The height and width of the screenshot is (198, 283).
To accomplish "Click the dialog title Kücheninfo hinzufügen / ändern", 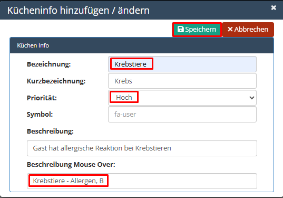I will (x=79, y=11).
